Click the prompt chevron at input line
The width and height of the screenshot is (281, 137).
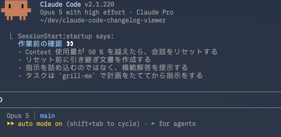pos(1,100)
